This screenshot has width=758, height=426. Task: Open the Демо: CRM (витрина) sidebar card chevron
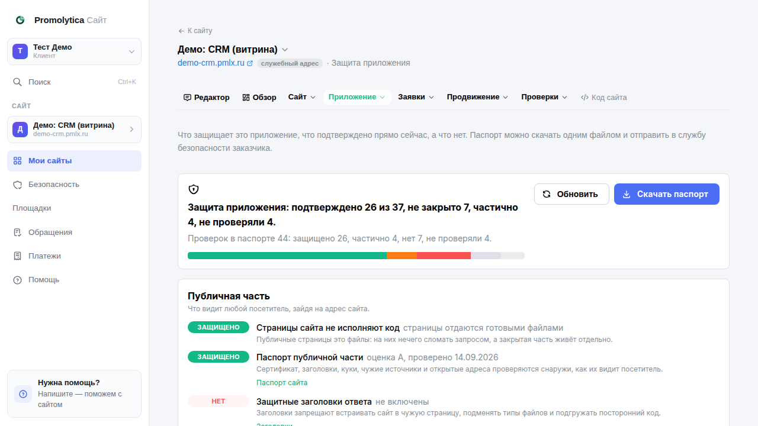point(131,130)
